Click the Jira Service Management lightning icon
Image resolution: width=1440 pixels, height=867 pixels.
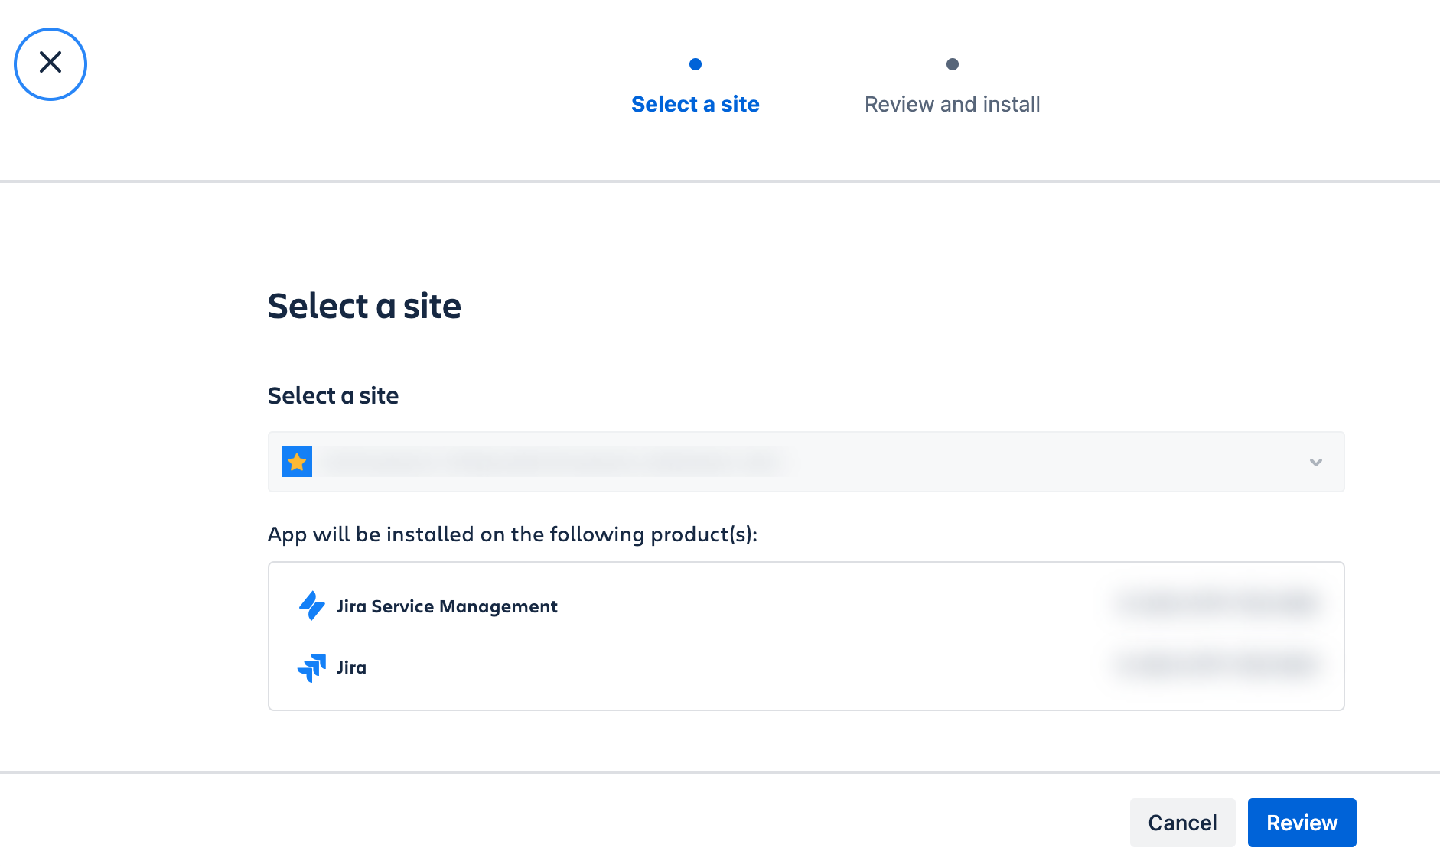(311, 606)
